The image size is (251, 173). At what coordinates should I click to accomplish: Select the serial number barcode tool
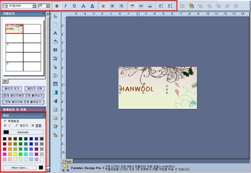click(x=55, y=59)
